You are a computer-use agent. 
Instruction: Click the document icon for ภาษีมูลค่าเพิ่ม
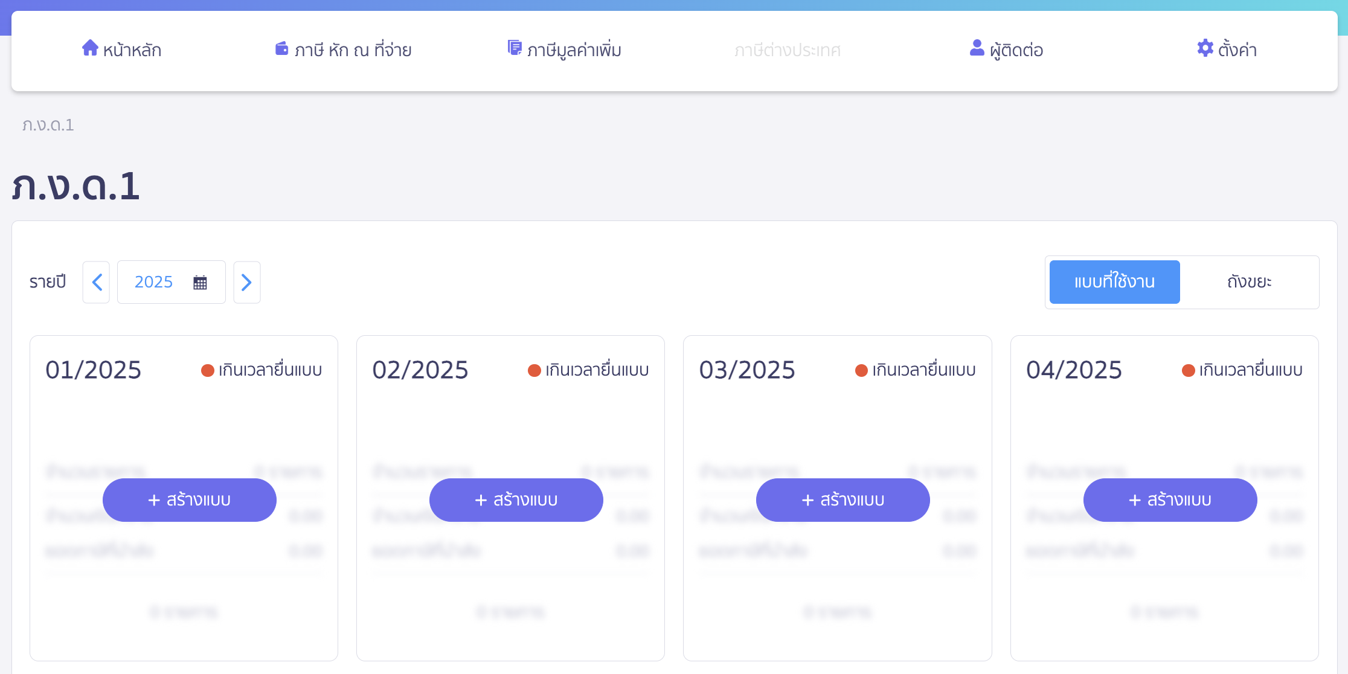point(515,48)
